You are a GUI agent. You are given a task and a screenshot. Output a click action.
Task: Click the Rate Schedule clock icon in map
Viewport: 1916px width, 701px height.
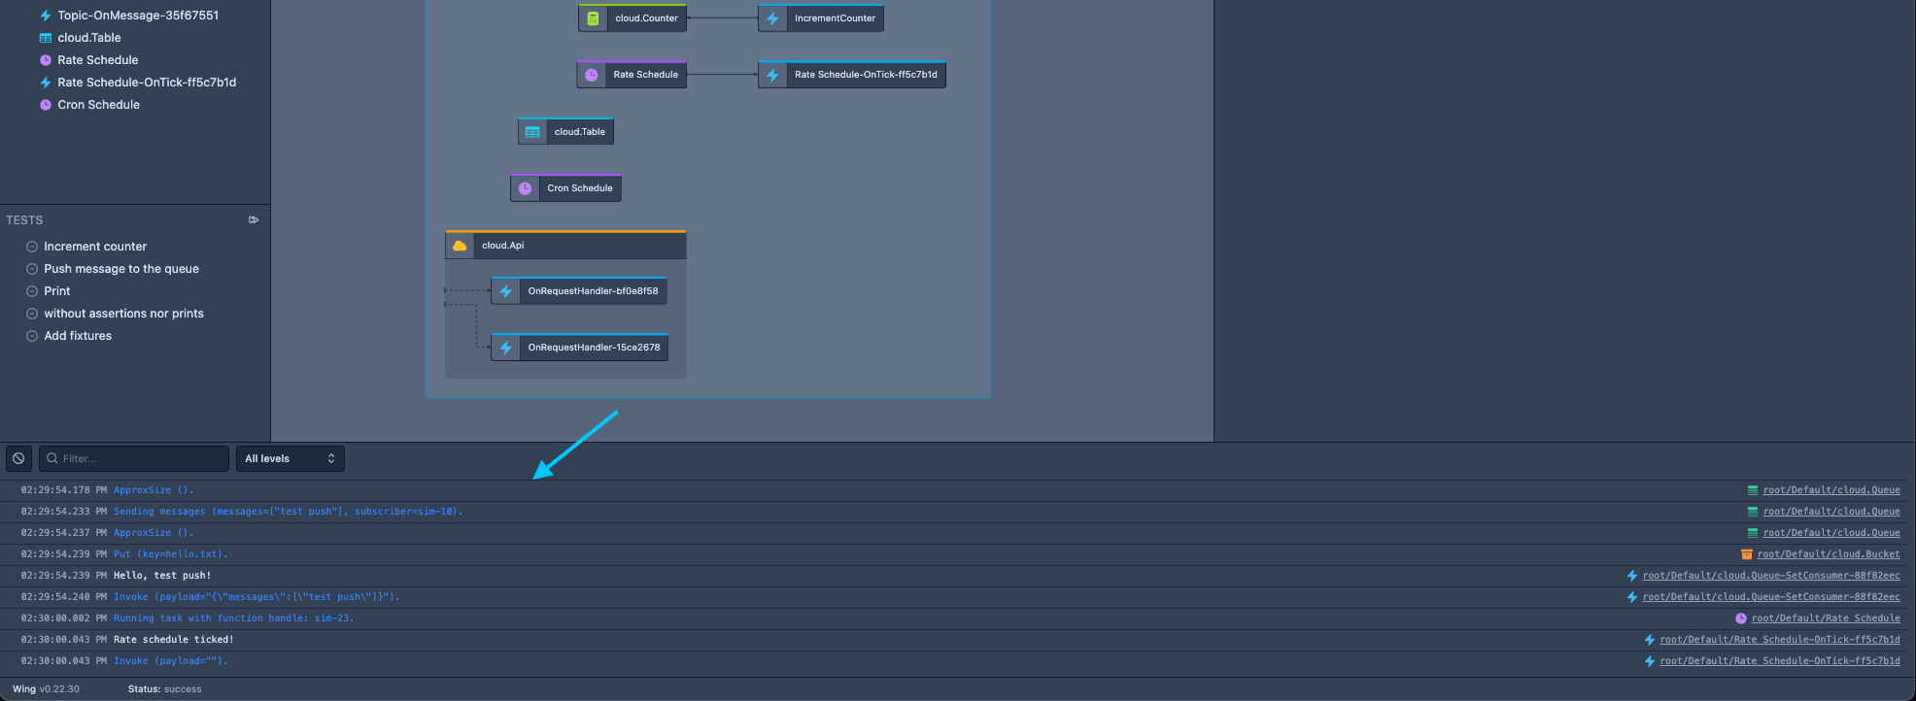tap(591, 75)
